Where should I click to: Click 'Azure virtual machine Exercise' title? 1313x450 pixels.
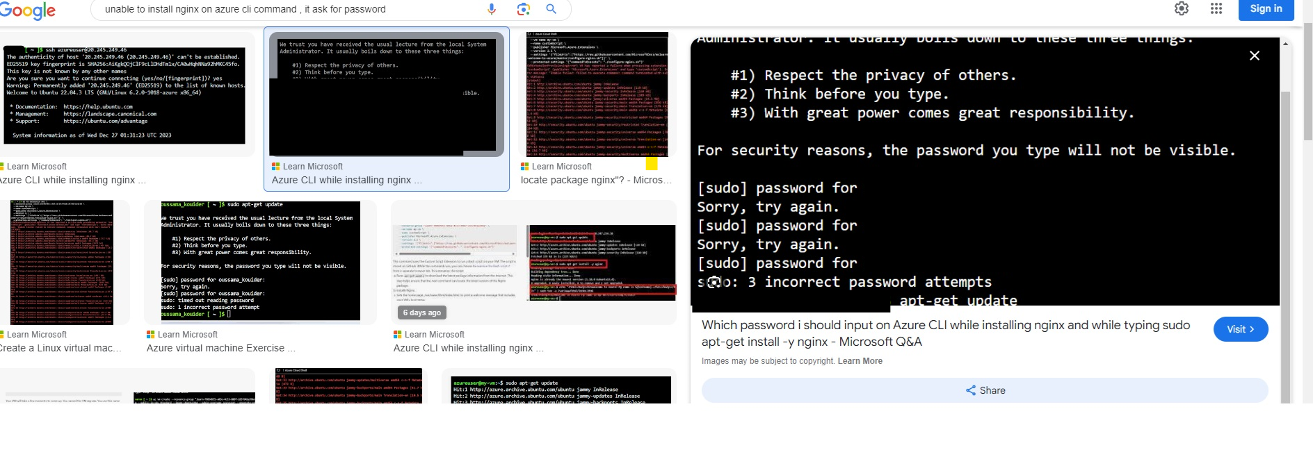click(x=220, y=348)
